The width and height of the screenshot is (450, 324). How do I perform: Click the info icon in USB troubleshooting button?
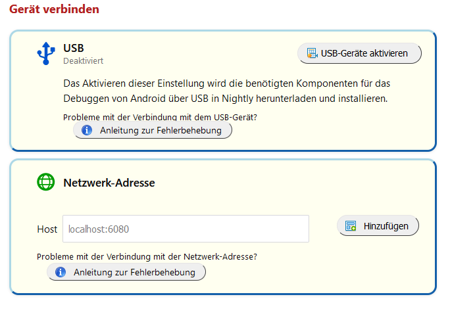[x=87, y=130]
